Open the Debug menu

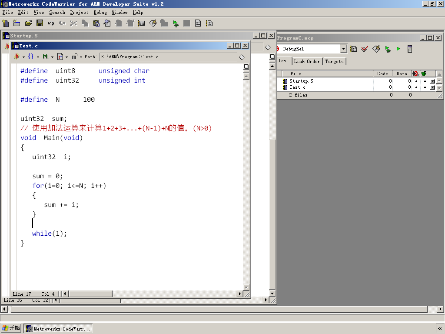(x=100, y=13)
